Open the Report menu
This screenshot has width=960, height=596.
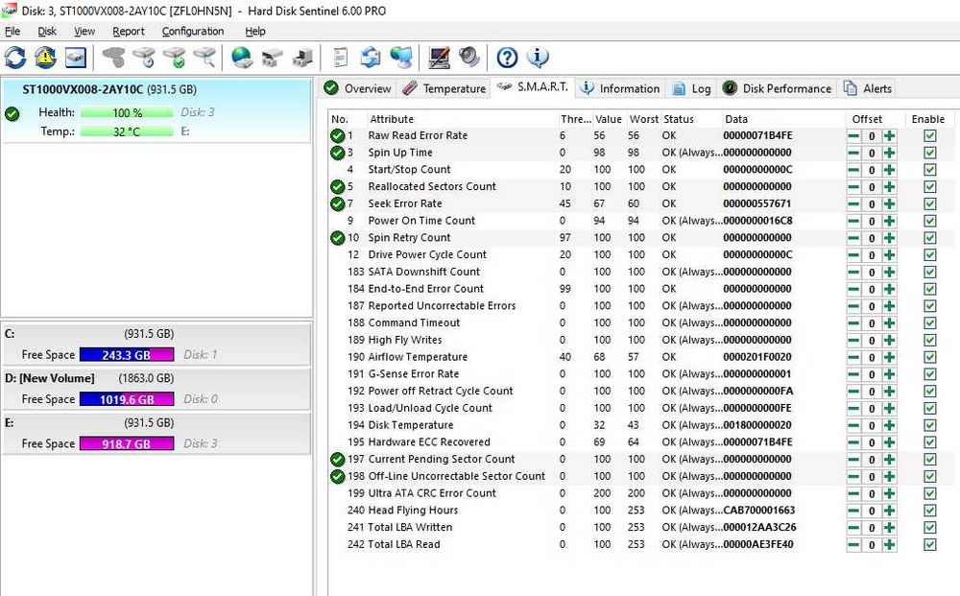pyautogui.click(x=129, y=32)
